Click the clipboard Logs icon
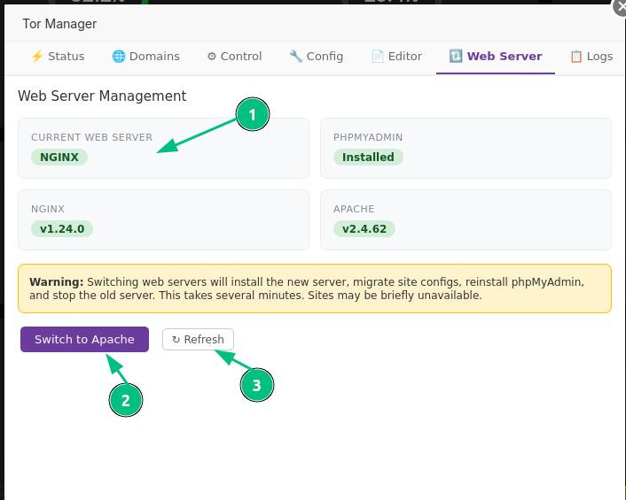The image size is (626, 500). pos(576,56)
